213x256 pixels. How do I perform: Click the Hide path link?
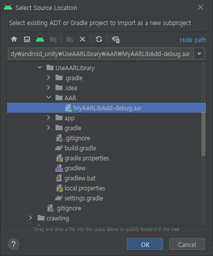tap(193, 40)
